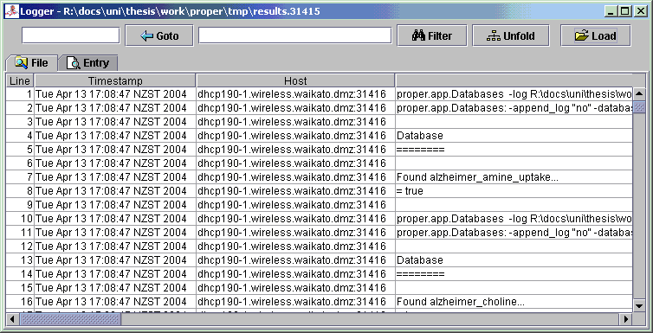Click the horizontal scrollbar thumb
This screenshot has width=653, height=333.
pyautogui.click(x=70, y=319)
